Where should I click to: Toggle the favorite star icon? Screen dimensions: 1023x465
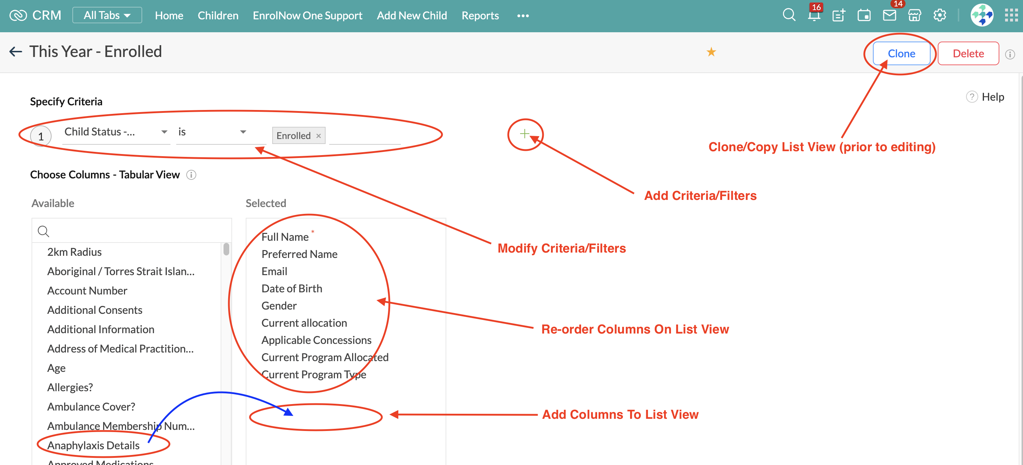tap(711, 52)
